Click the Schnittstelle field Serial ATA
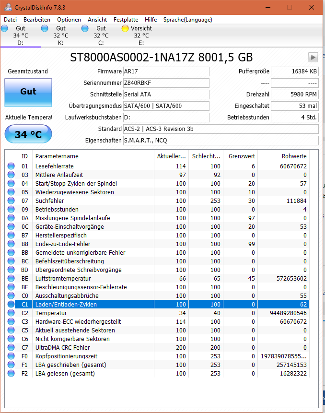The image size is (325, 413). pos(166,94)
